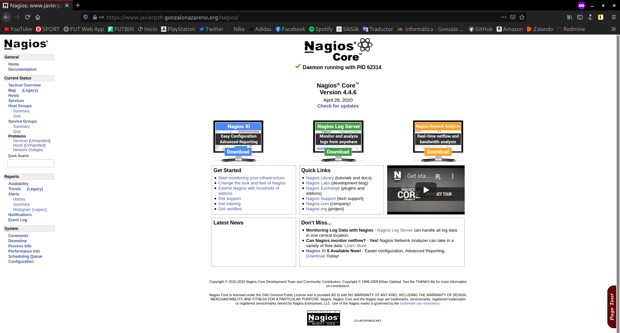The width and height of the screenshot is (620, 333).
Task: Show more bookmarks with the chevron
Action: (x=614, y=29)
